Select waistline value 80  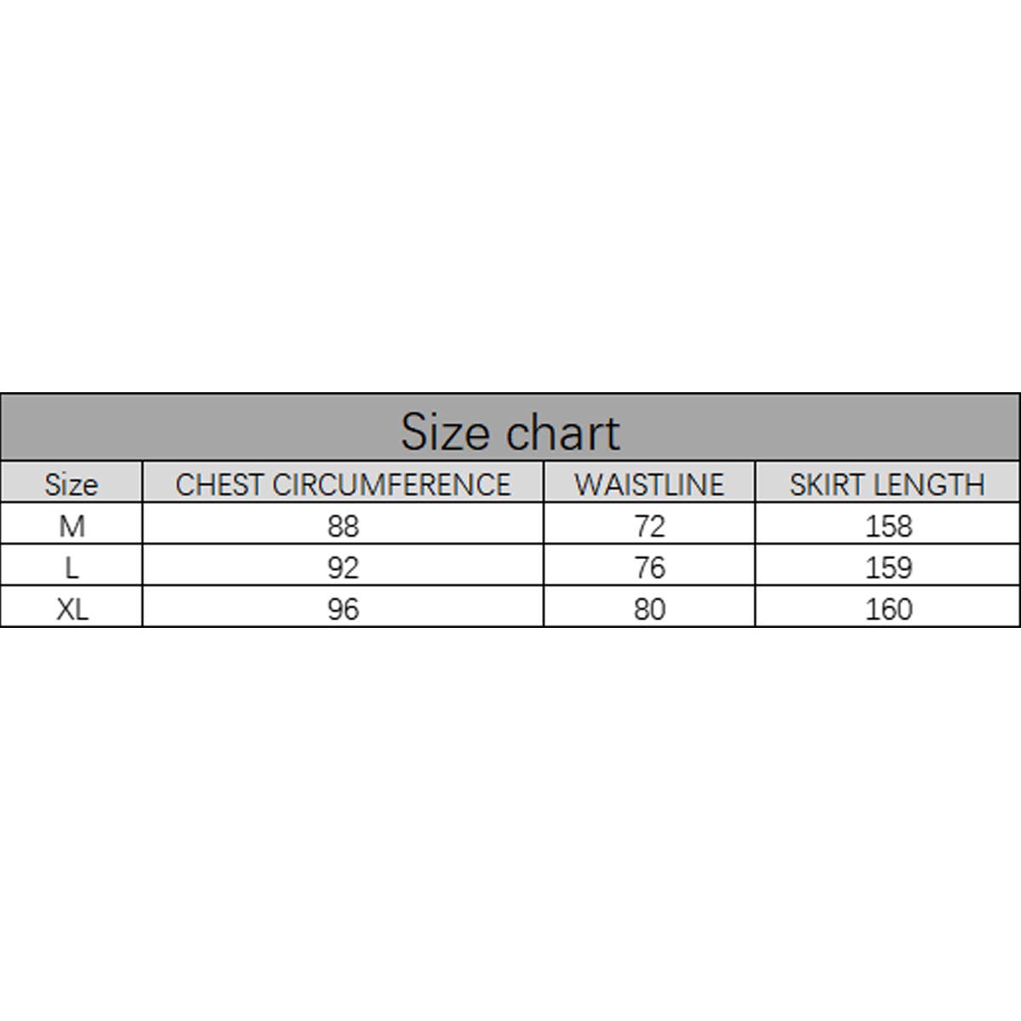(x=649, y=609)
